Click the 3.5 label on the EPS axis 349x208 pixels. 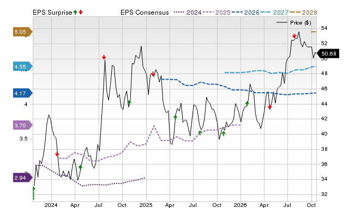(x=23, y=139)
